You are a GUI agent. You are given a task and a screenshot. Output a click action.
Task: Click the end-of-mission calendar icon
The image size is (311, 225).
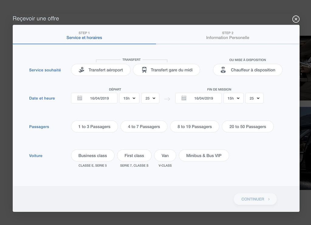click(184, 98)
